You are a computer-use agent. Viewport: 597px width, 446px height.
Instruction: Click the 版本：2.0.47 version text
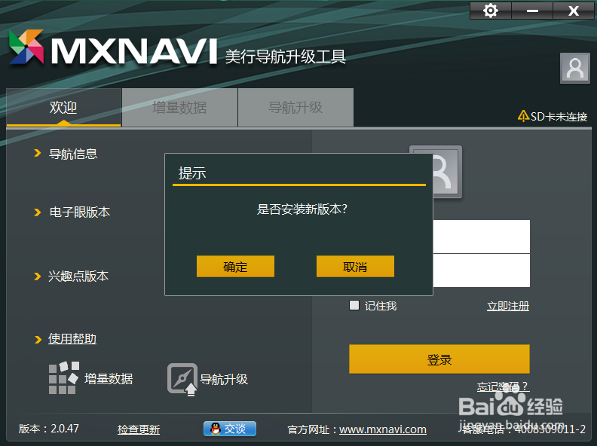pyautogui.click(x=49, y=429)
